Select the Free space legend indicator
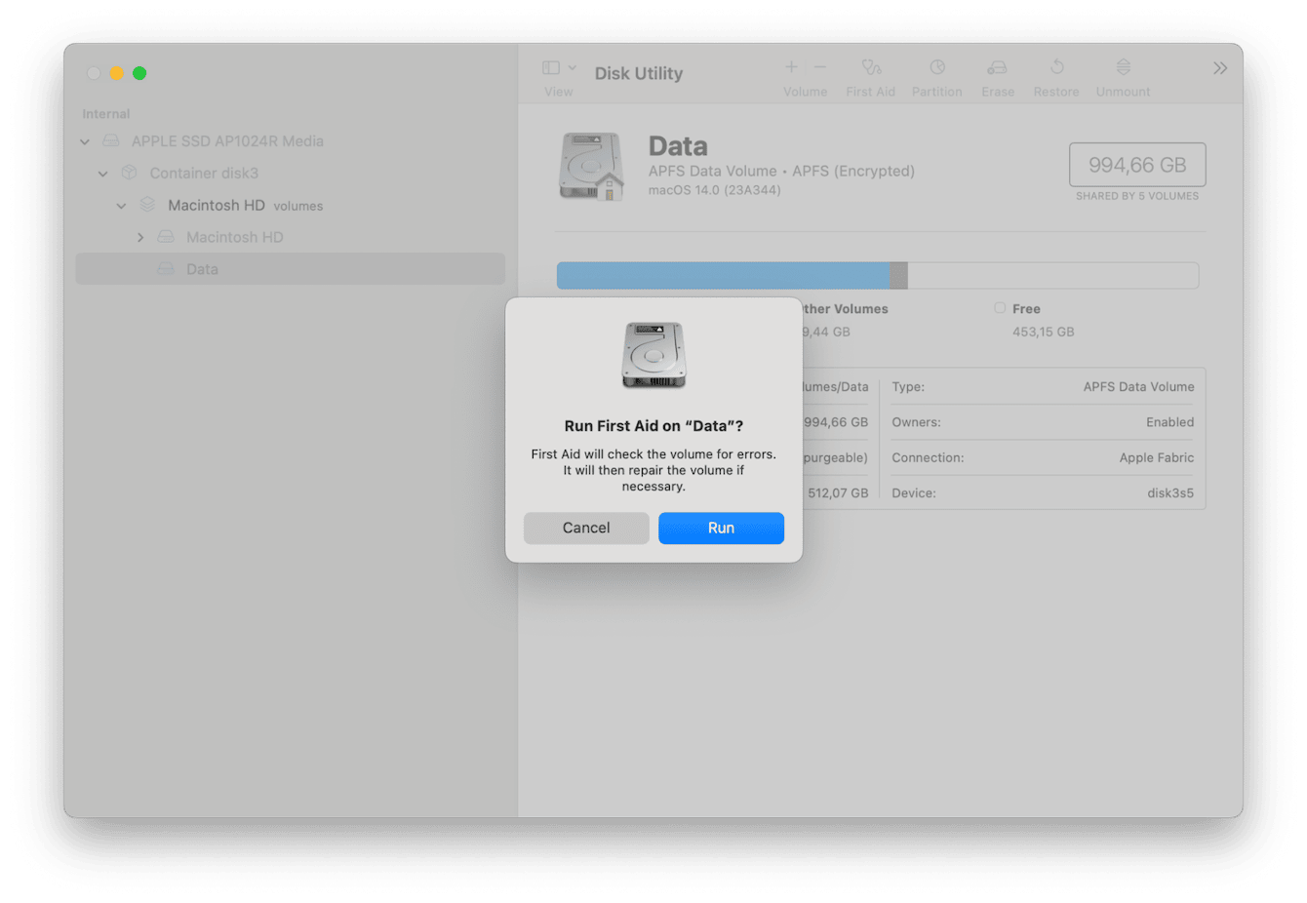1307x903 pixels. tap(1000, 307)
